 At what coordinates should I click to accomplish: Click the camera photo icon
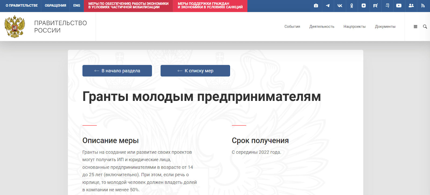[x=316, y=6]
